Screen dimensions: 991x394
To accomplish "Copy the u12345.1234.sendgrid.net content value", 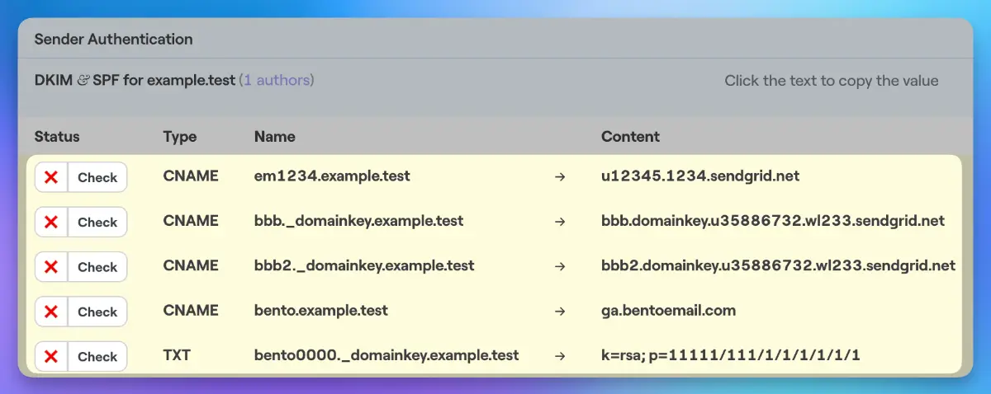I will tap(700, 176).
